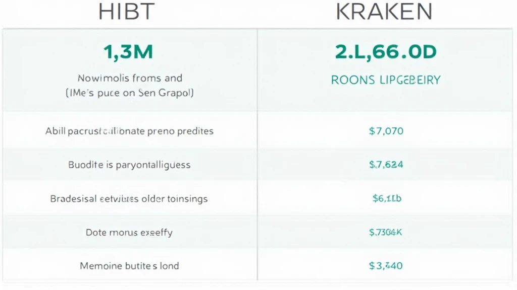Click the HIBT column heading
517x290 pixels.
(127, 12)
